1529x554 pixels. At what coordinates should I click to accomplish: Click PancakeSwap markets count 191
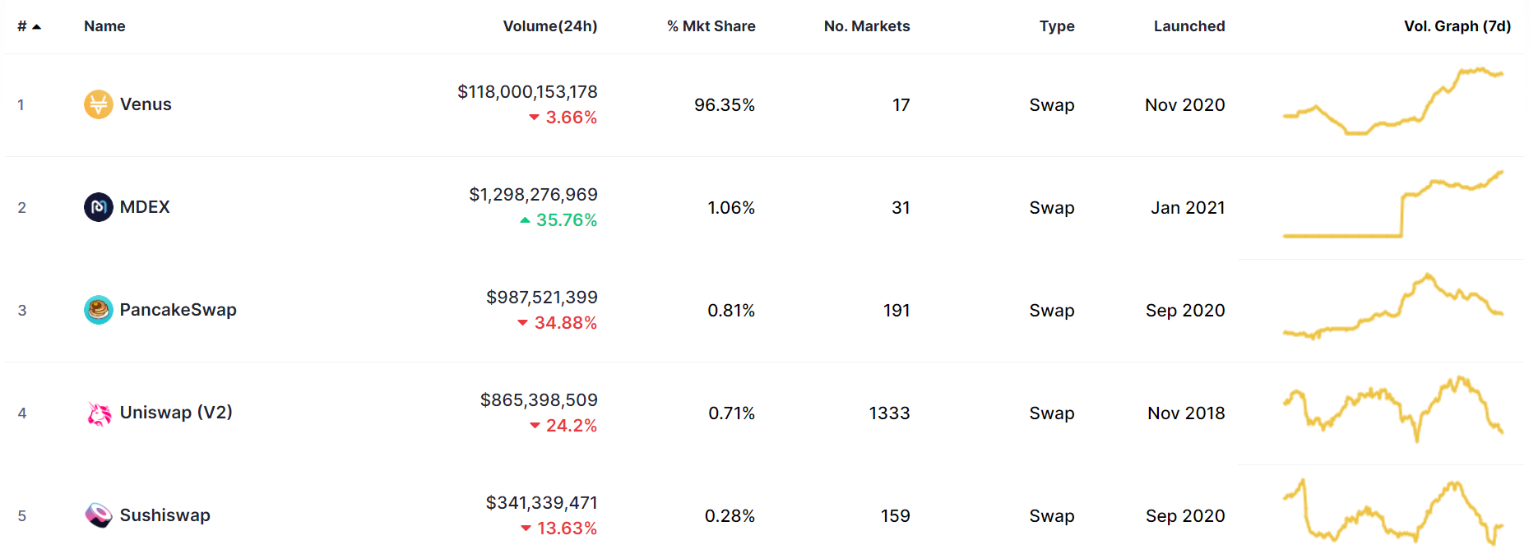pos(897,311)
